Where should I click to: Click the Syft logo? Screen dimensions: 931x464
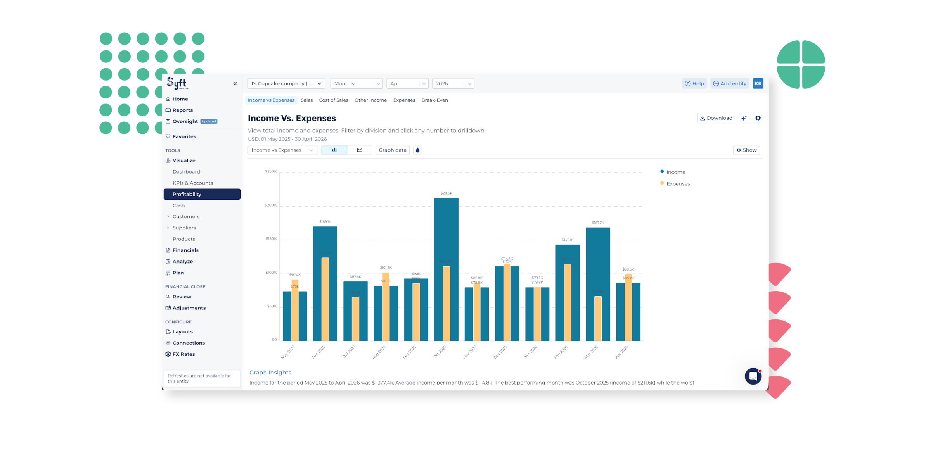tap(178, 83)
